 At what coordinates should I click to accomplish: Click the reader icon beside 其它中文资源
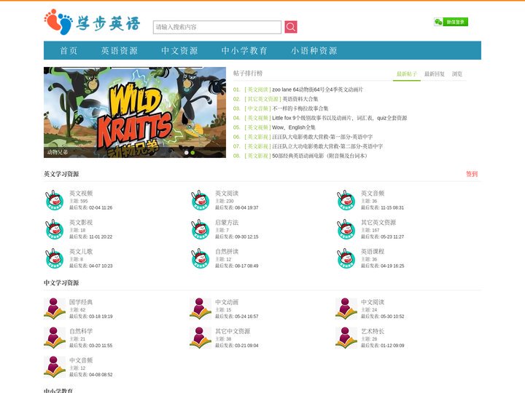pyautogui.click(x=201, y=338)
